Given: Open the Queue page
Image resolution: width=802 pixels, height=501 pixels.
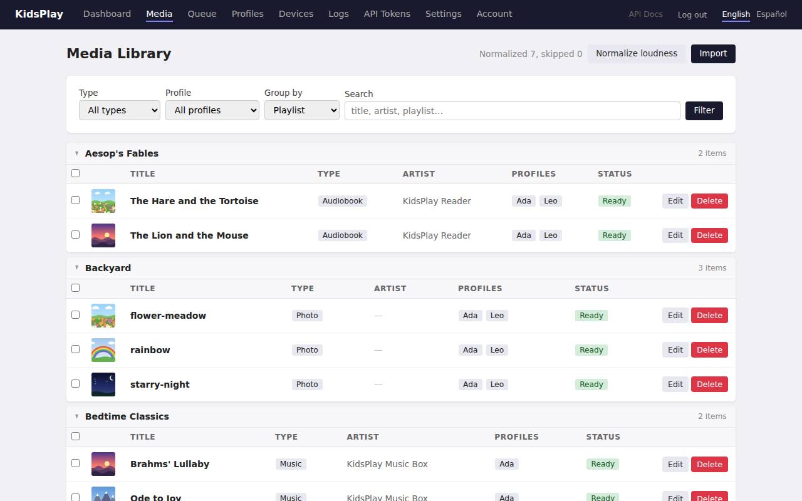Looking at the screenshot, I should click(202, 14).
